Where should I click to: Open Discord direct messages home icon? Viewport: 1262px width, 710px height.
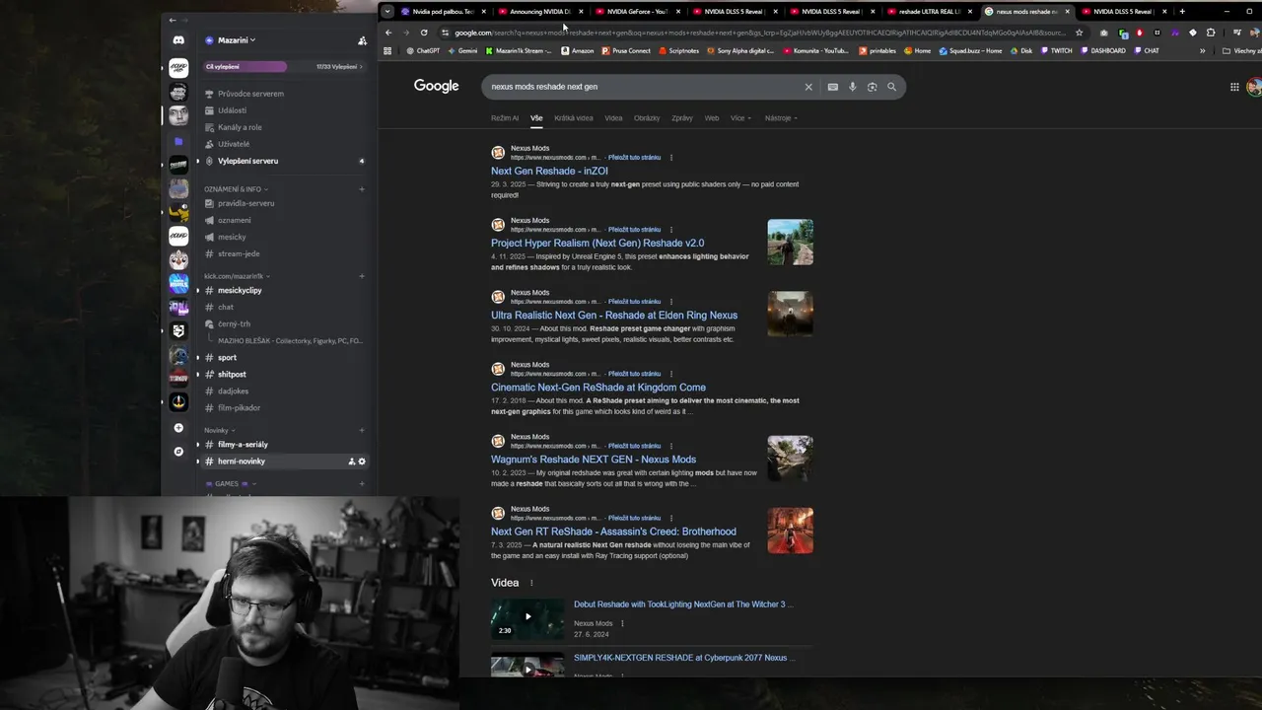coord(178,40)
